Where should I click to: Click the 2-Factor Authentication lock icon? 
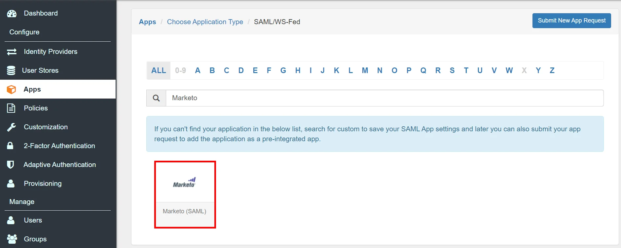click(10, 145)
